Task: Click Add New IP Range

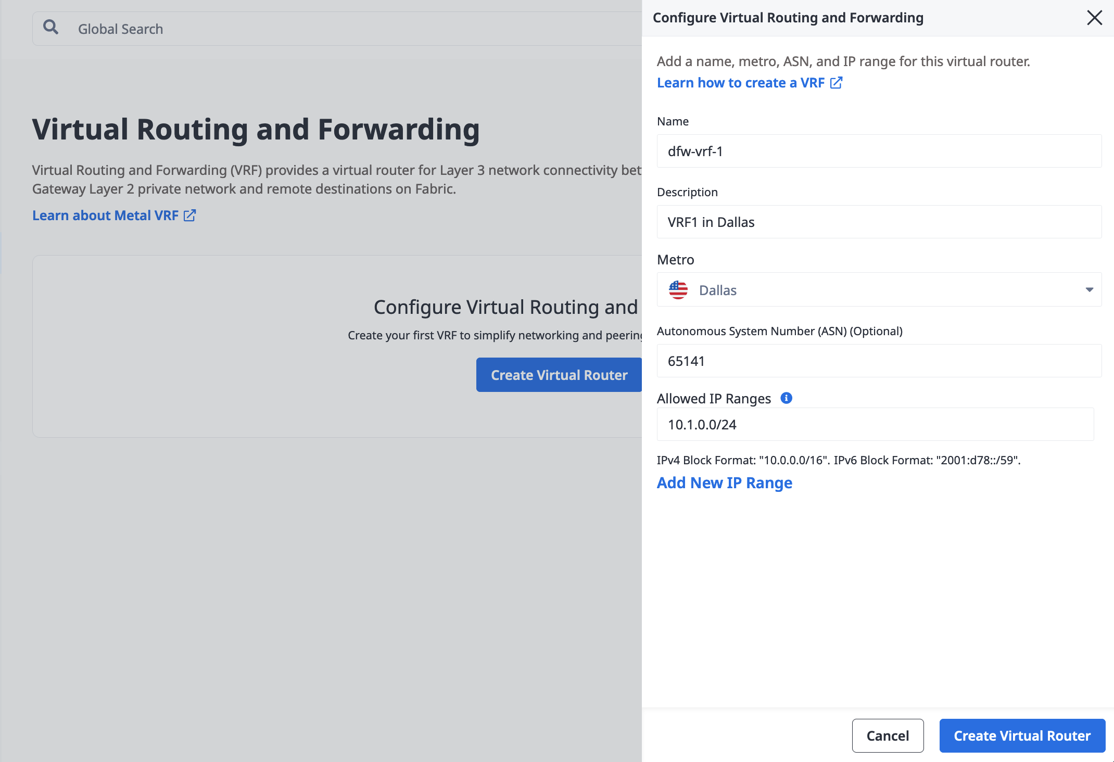Action: 724,483
